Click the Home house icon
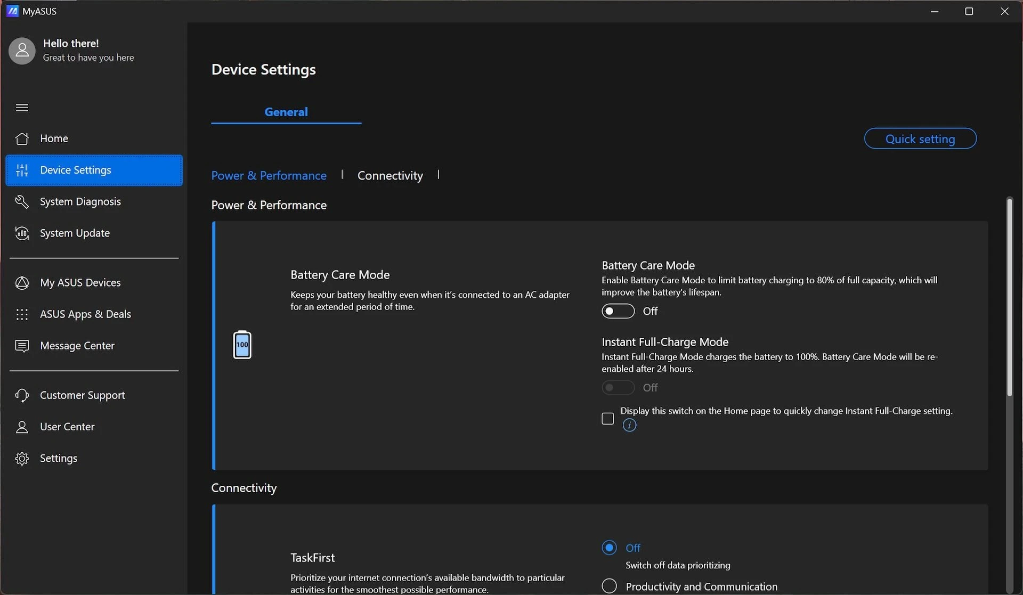 (x=22, y=138)
